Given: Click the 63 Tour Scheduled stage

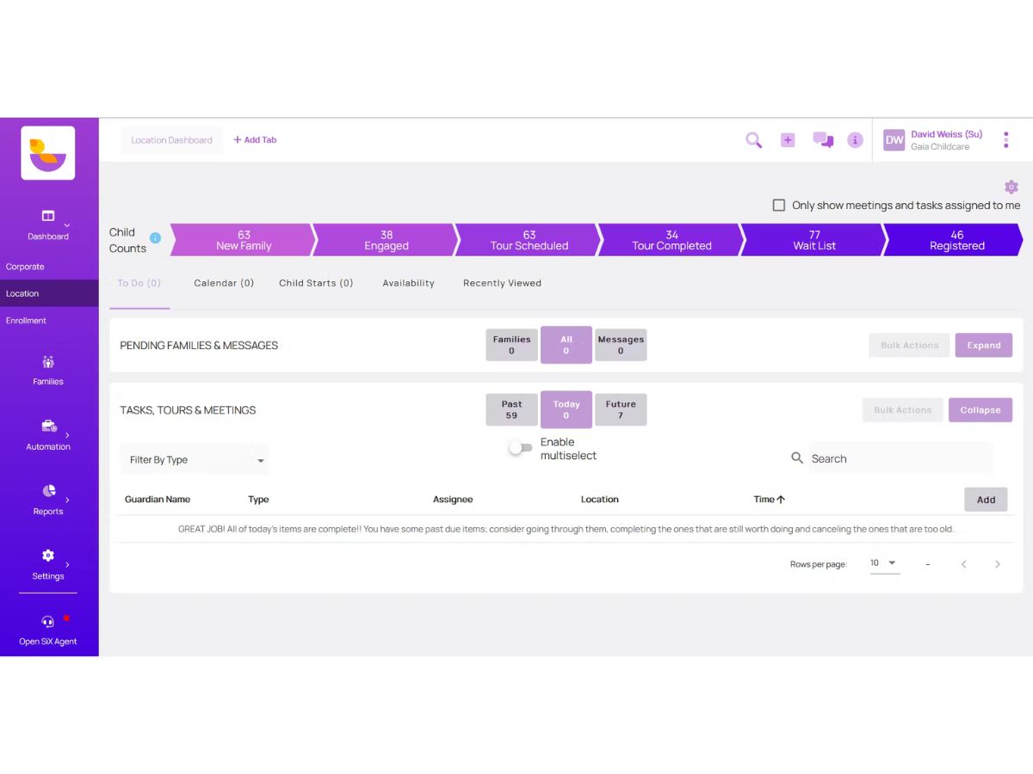Looking at the screenshot, I should 529,240.
